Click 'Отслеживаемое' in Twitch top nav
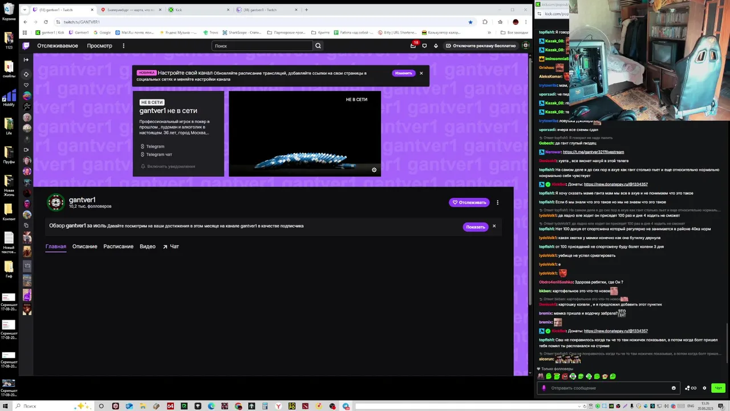The image size is (730, 411). point(58,46)
